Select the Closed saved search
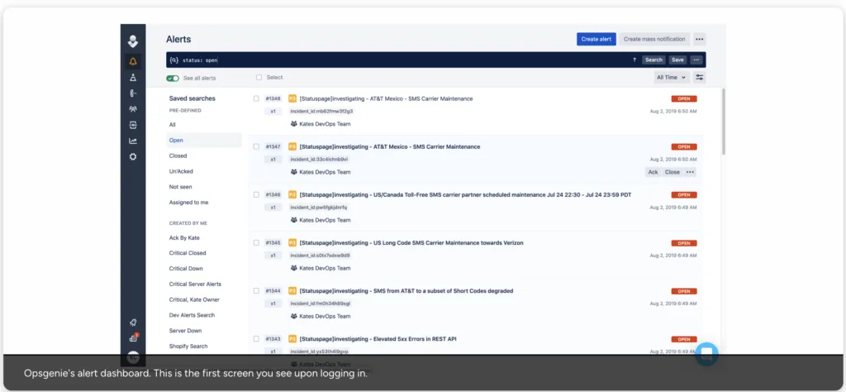846x392 pixels. click(178, 155)
